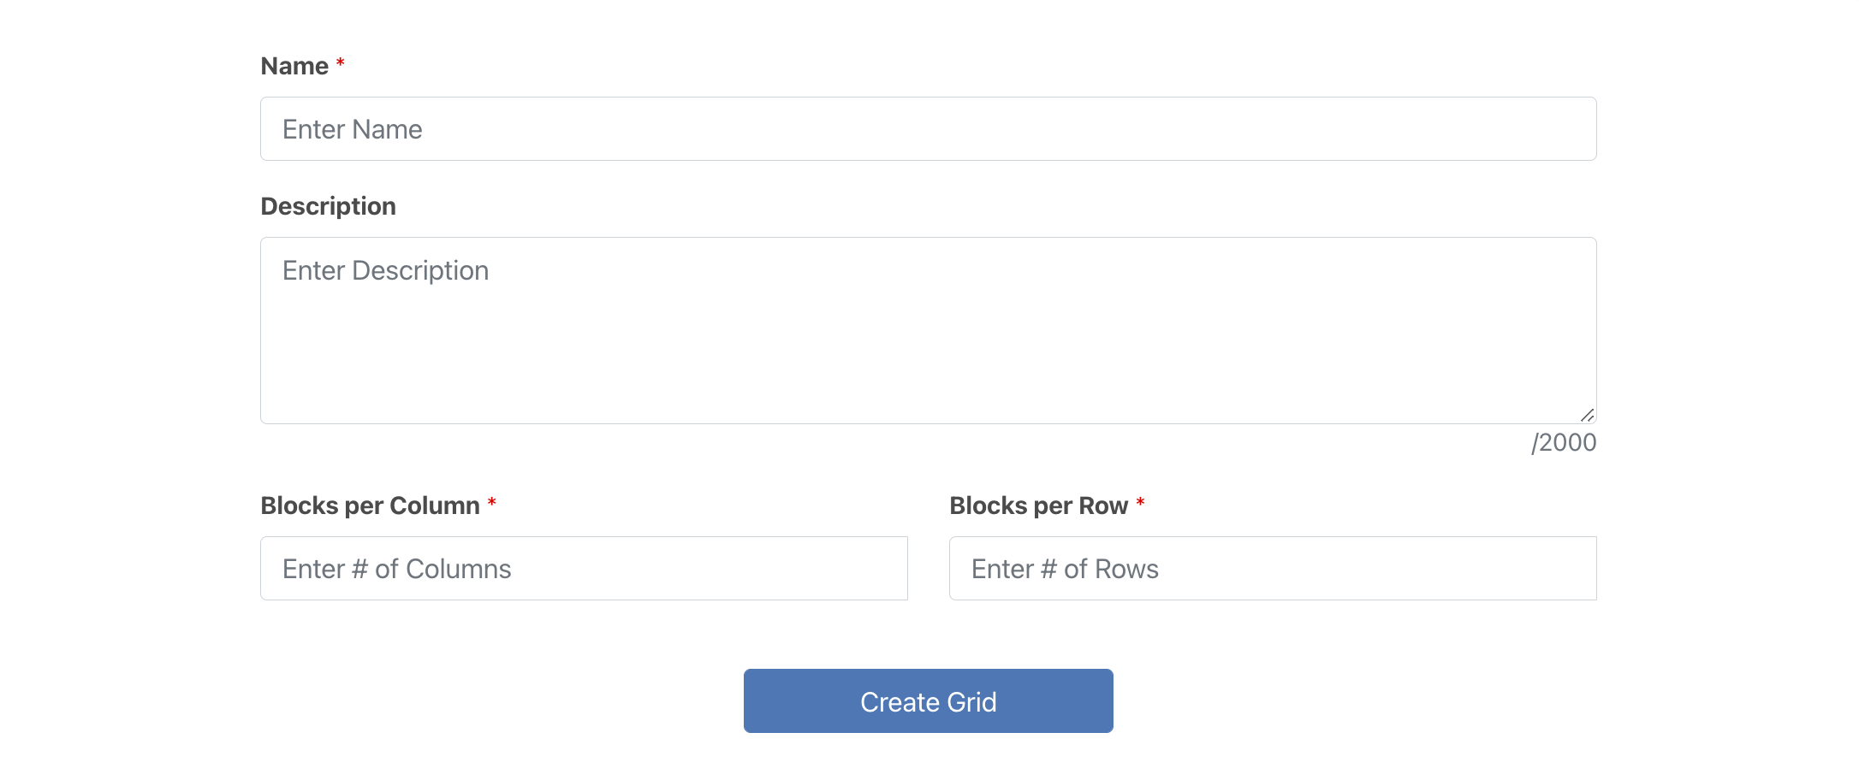Focus the Description textarea
Viewport: 1859px width, 780px height.
tap(928, 330)
